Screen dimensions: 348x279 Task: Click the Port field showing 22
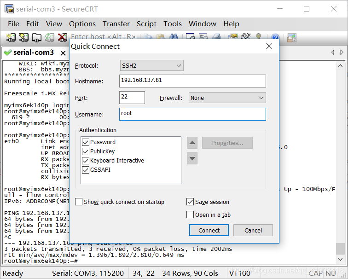click(132, 98)
